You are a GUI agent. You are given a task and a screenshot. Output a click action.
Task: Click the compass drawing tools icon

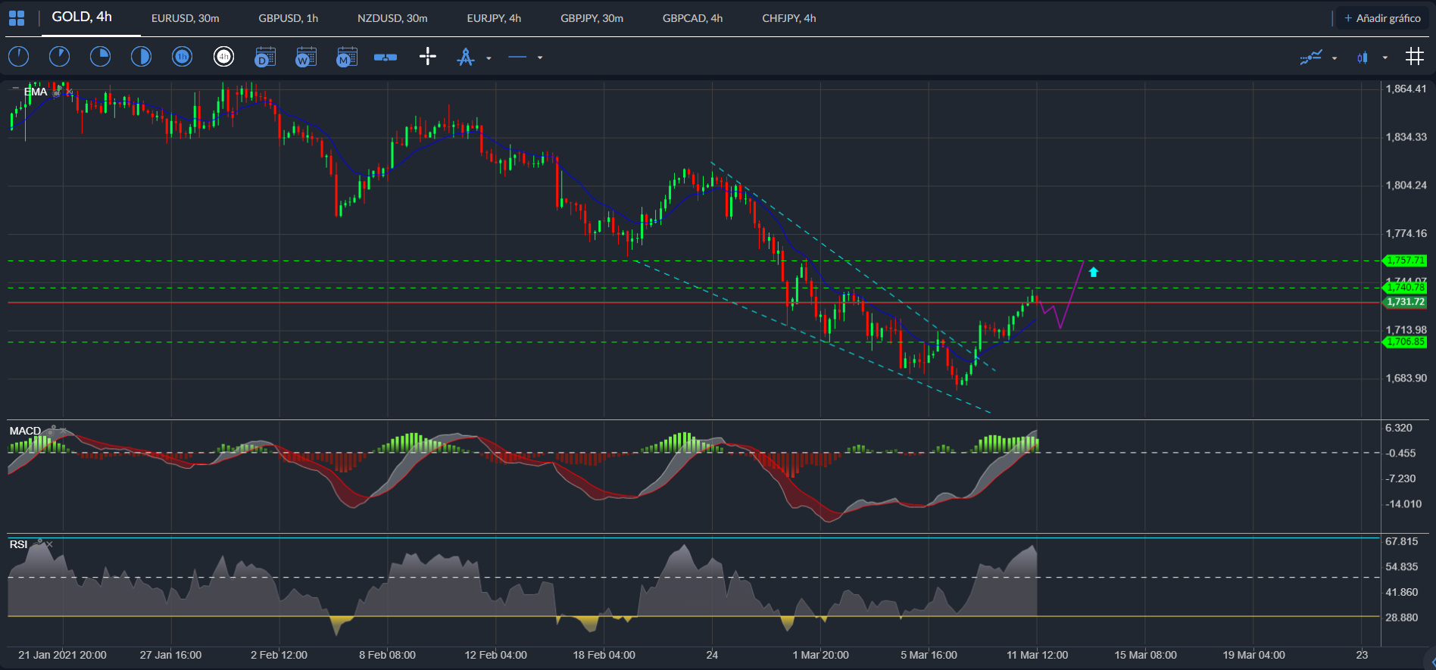pyautogui.click(x=466, y=57)
